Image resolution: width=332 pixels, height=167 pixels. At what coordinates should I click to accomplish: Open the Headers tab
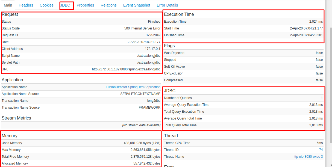tap(26, 5)
